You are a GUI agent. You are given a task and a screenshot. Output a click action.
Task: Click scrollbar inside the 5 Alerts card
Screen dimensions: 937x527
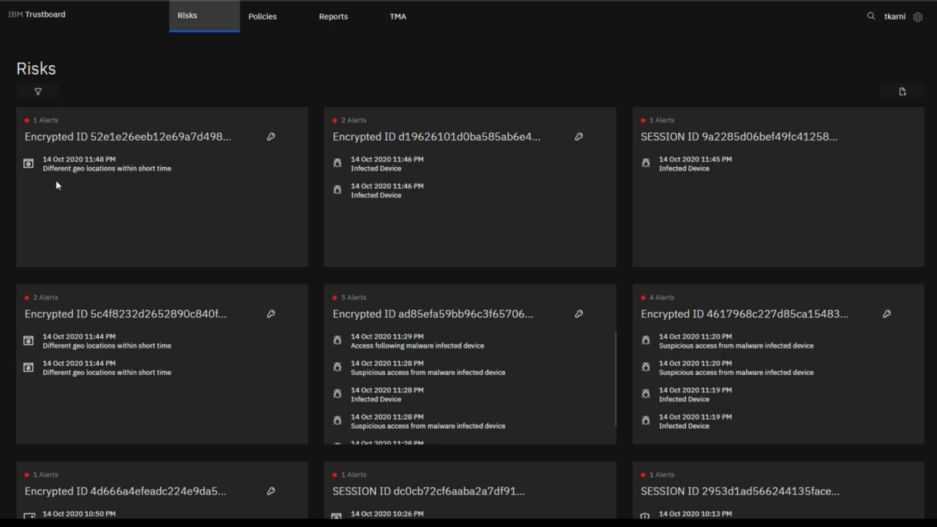616,379
